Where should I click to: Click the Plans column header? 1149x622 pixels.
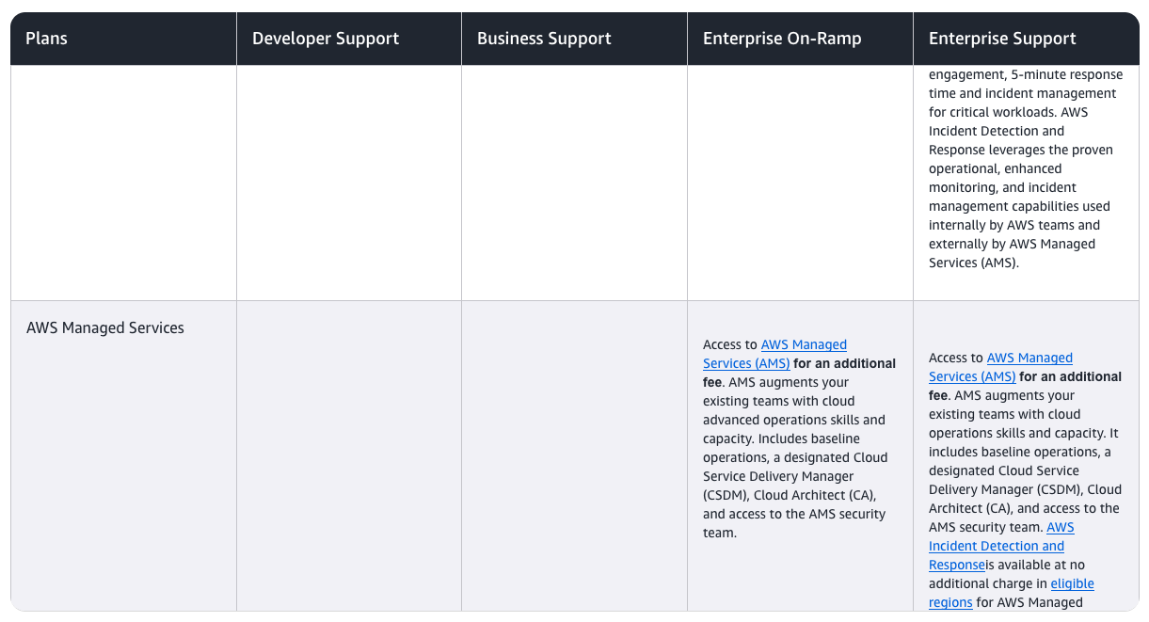click(x=47, y=39)
